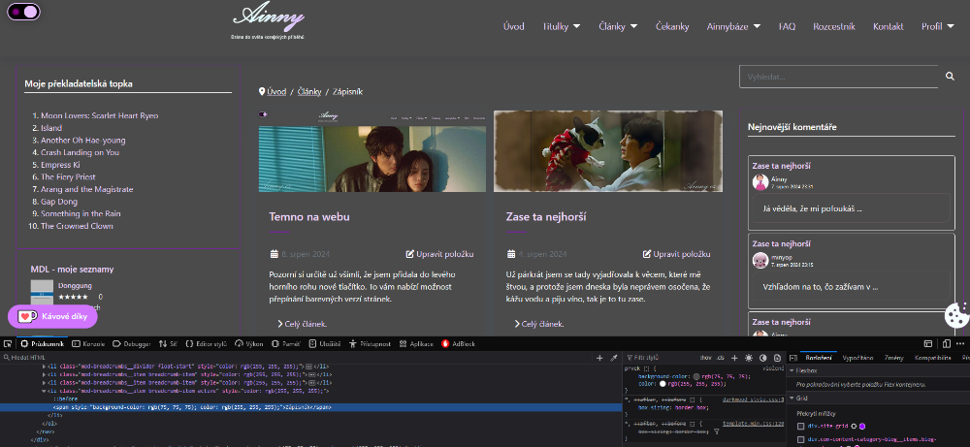Open the Síť network tab
The width and height of the screenshot is (970, 447).
point(168,344)
